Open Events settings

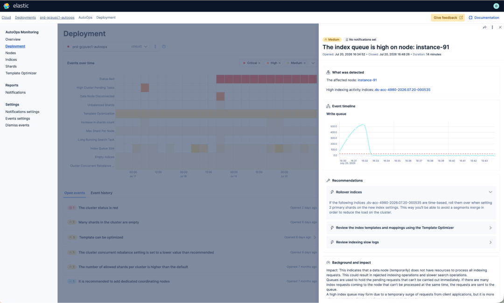coord(17,119)
